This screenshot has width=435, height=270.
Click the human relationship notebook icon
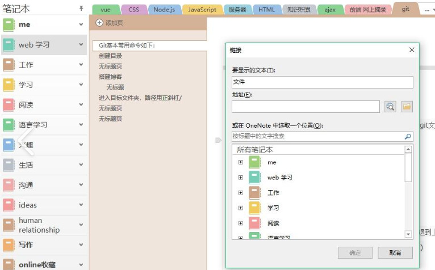(x=9, y=225)
